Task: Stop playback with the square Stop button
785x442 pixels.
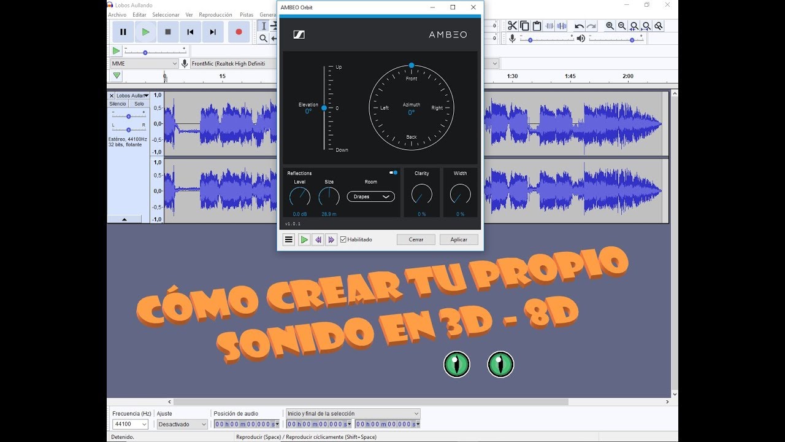Action: (x=168, y=32)
